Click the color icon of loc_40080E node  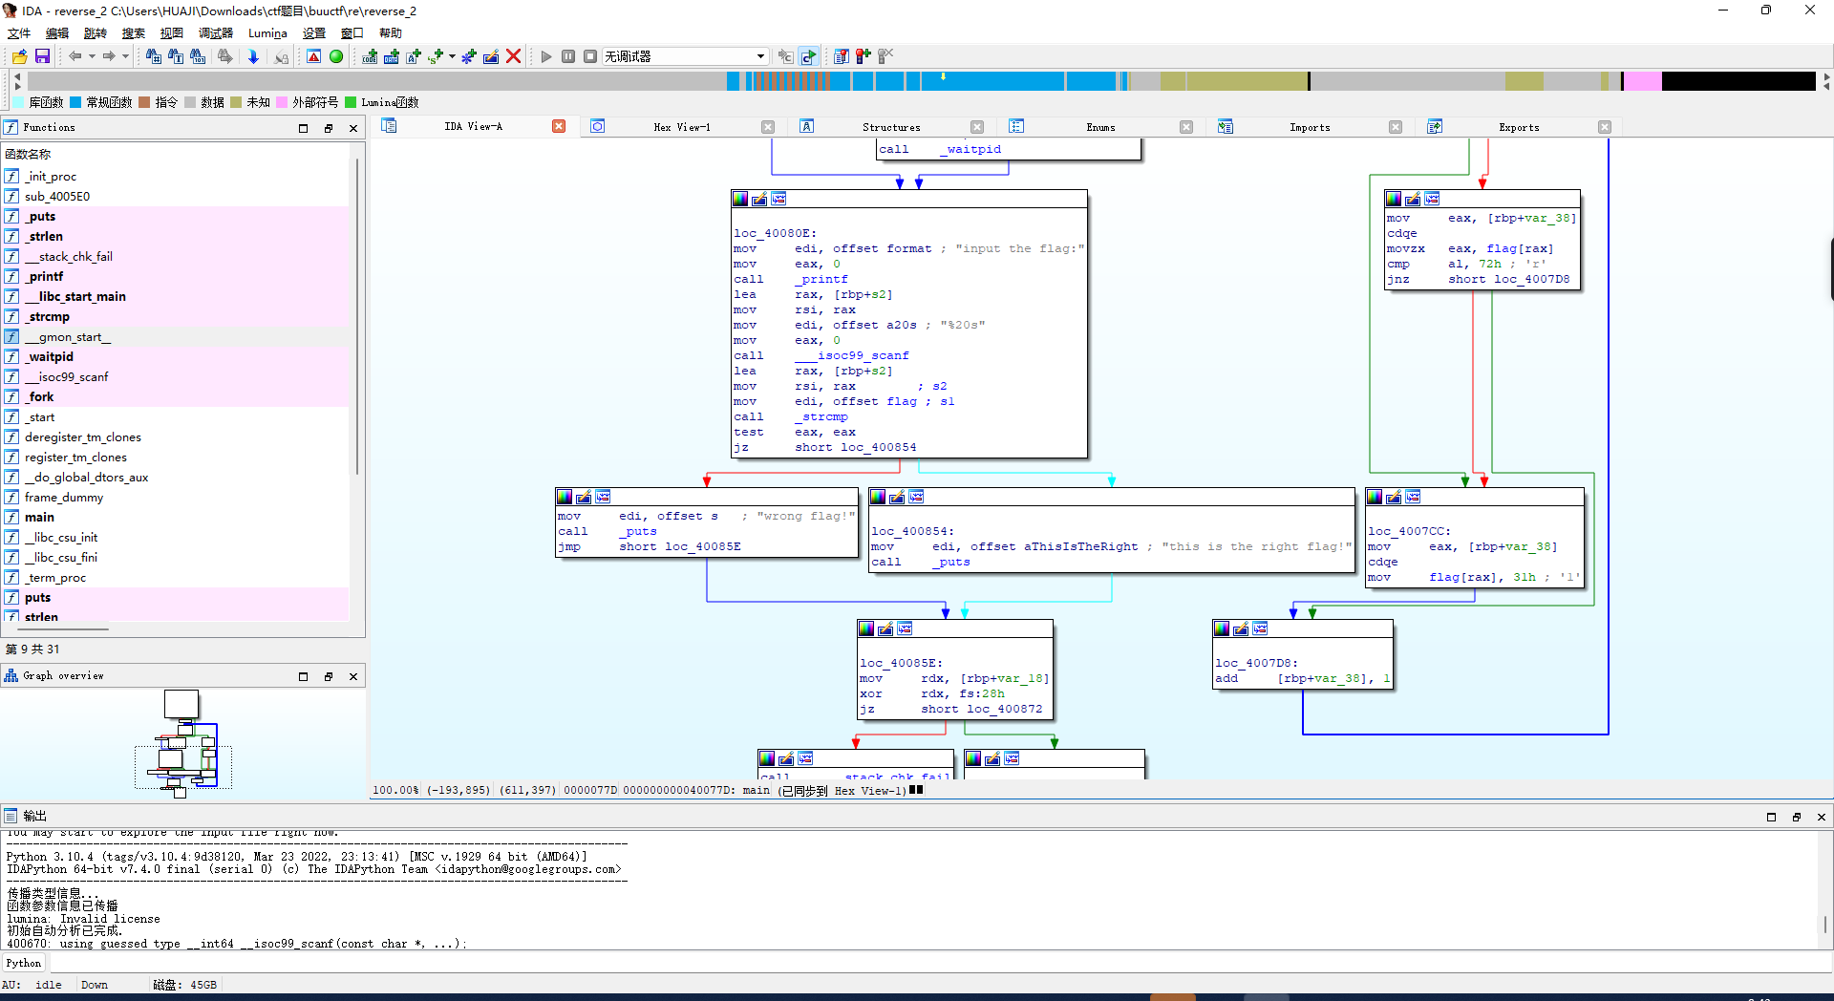point(740,199)
